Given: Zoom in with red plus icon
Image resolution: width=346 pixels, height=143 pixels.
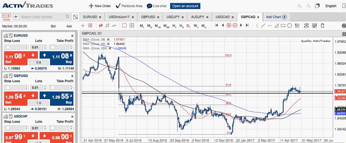Looking at the screenshot, I should (229, 26).
